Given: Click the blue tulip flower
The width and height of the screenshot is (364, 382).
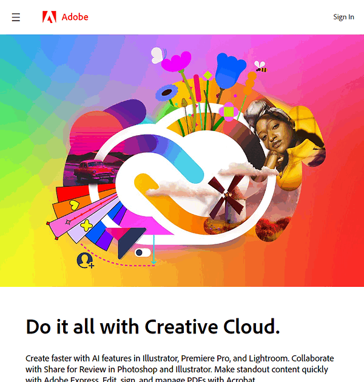Looking at the screenshot, I should [x=229, y=71].
